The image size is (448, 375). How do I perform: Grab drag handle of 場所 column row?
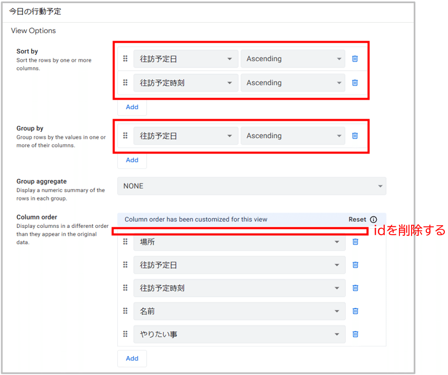pos(125,242)
